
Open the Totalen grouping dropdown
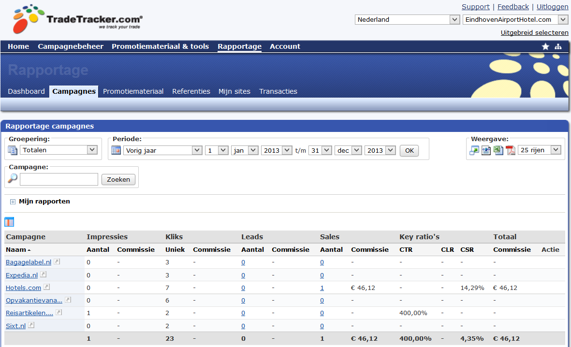[x=59, y=150]
